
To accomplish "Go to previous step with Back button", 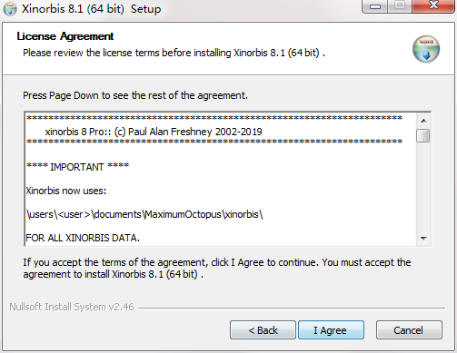I will pyautogui.click(x=263, y=330).
